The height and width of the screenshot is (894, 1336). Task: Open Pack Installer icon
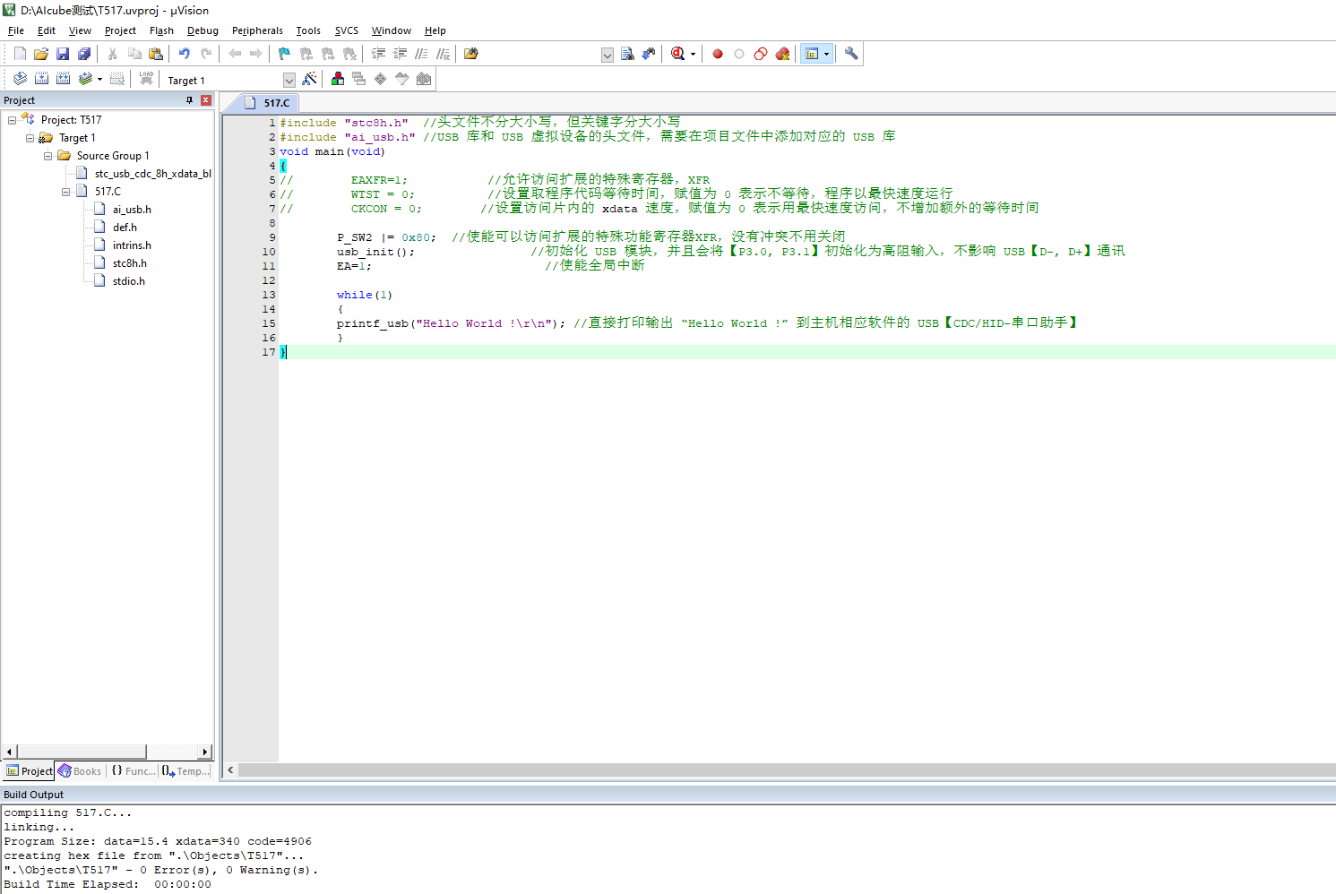click(424, 79)
